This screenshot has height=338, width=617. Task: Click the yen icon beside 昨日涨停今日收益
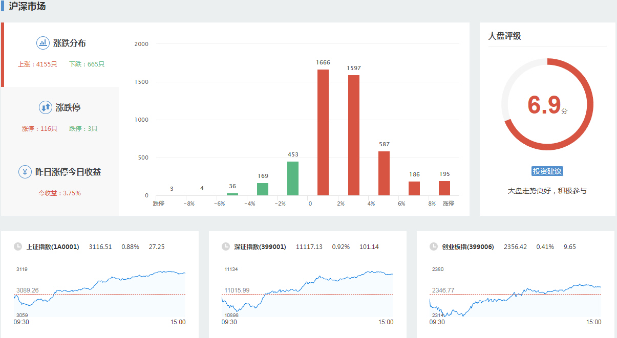[25, 172]
